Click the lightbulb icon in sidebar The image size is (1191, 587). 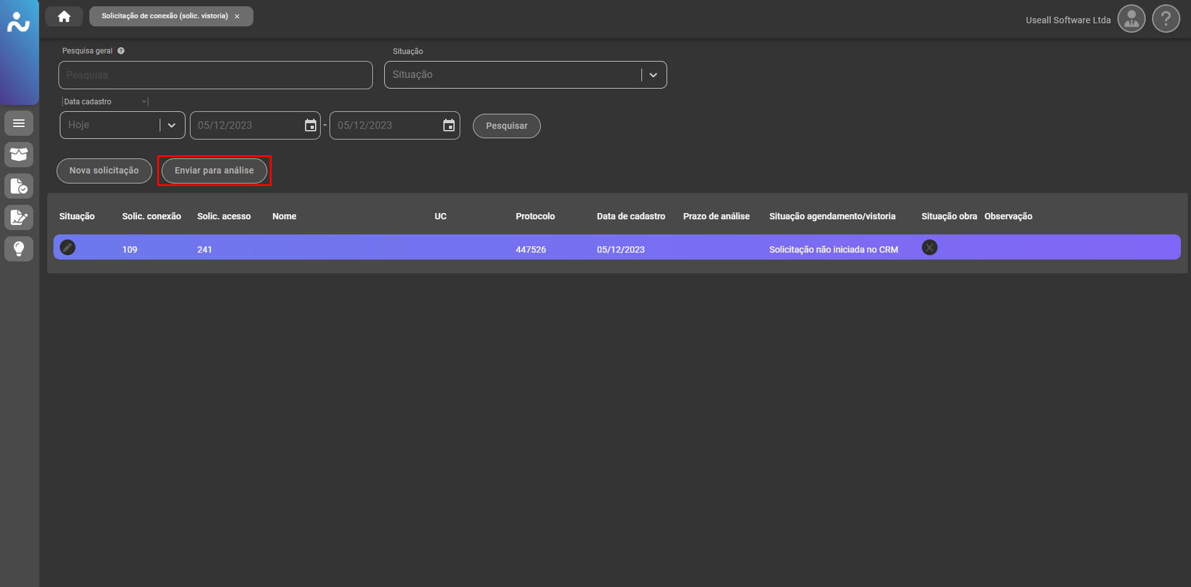(19, 249)
